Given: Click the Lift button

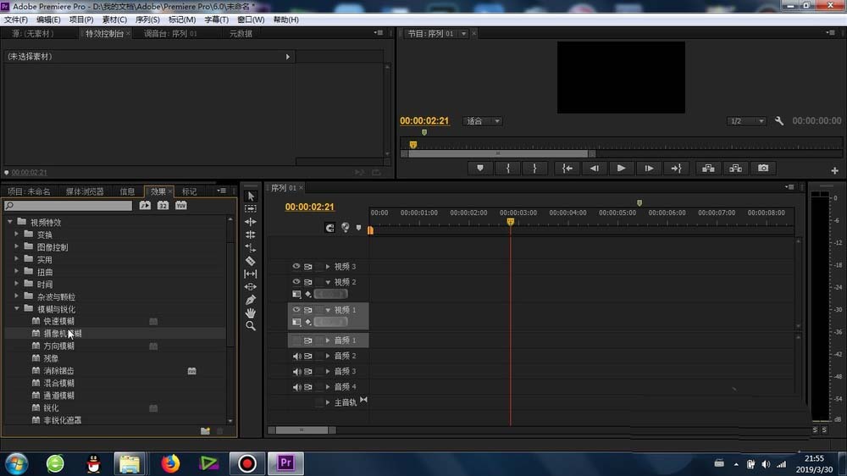Looking at the screenshot, I should [708, 168].
